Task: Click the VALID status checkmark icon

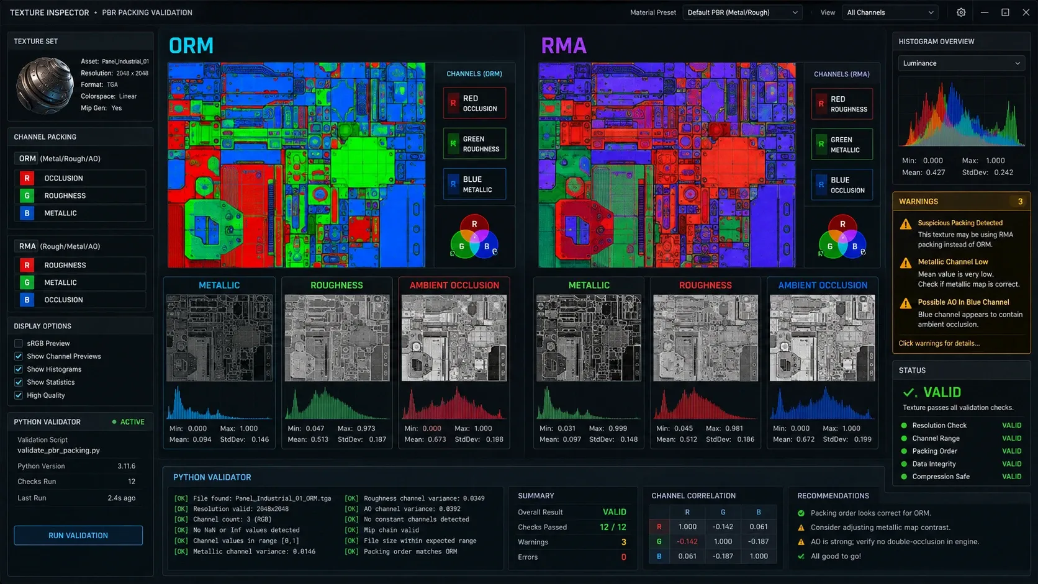Action: click(x=909, y=392)
